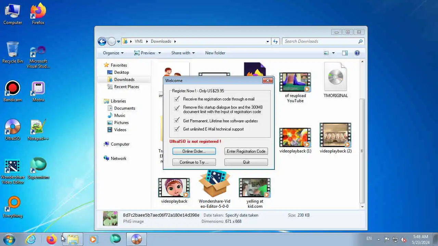Refresh the Downloads folder view

pos(275,41)
